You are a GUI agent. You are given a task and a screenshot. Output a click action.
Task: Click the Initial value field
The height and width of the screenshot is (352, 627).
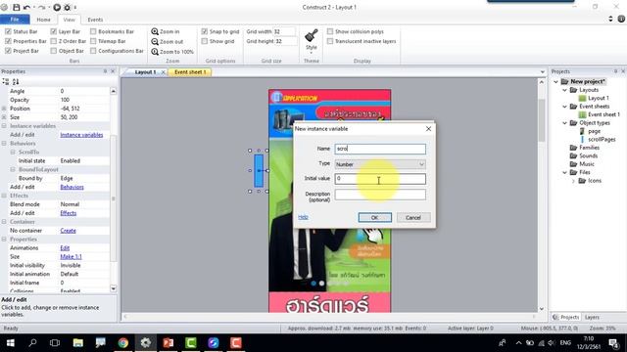coord(380,179)
